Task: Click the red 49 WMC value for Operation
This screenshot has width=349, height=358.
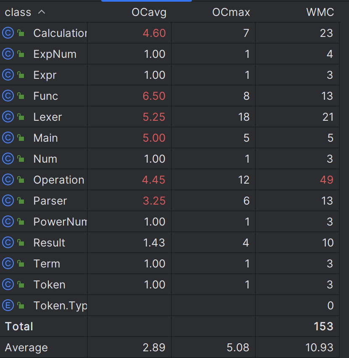Action: click(x=327, y=180)
